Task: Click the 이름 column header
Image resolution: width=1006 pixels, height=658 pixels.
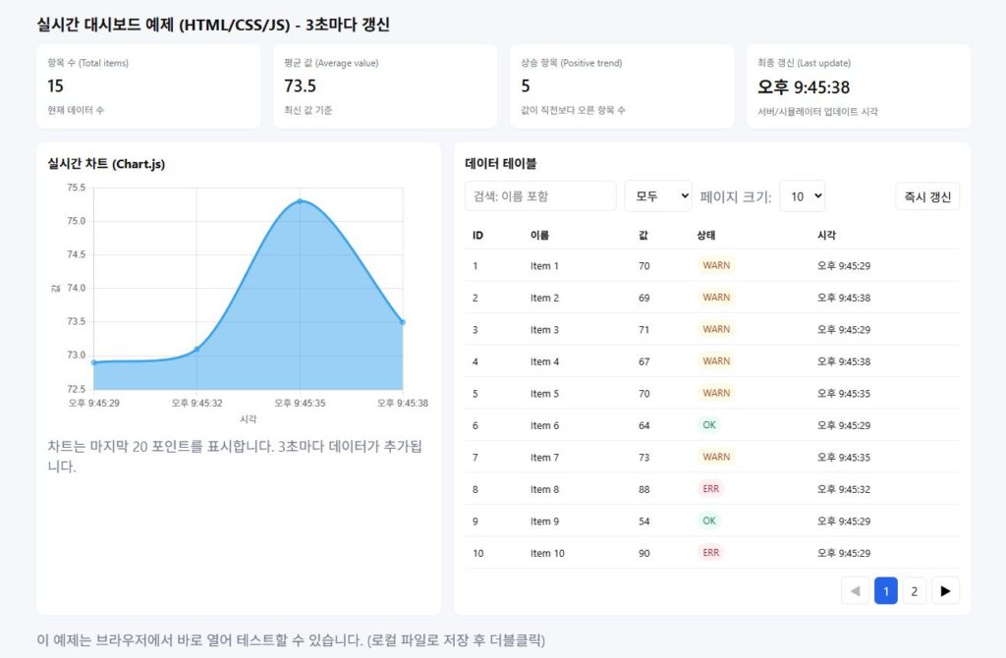Action: pos(536,235)
